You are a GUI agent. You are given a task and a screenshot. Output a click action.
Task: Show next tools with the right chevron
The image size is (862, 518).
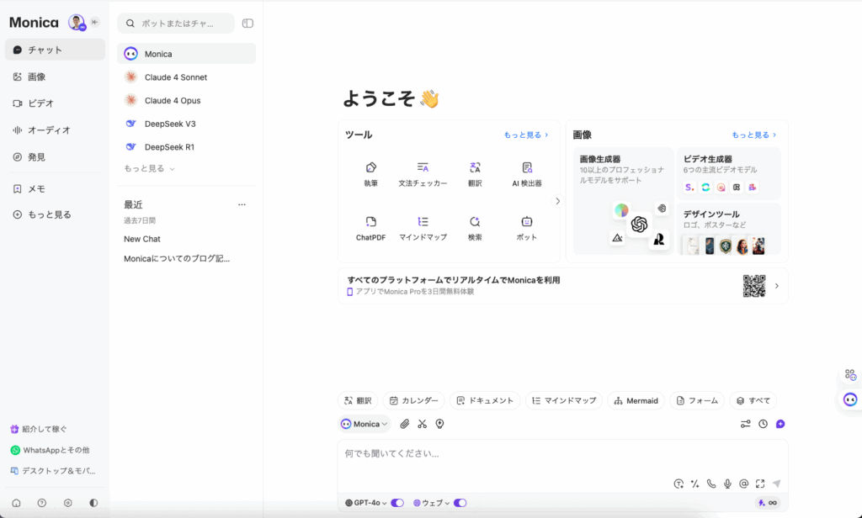click(557, 201)
